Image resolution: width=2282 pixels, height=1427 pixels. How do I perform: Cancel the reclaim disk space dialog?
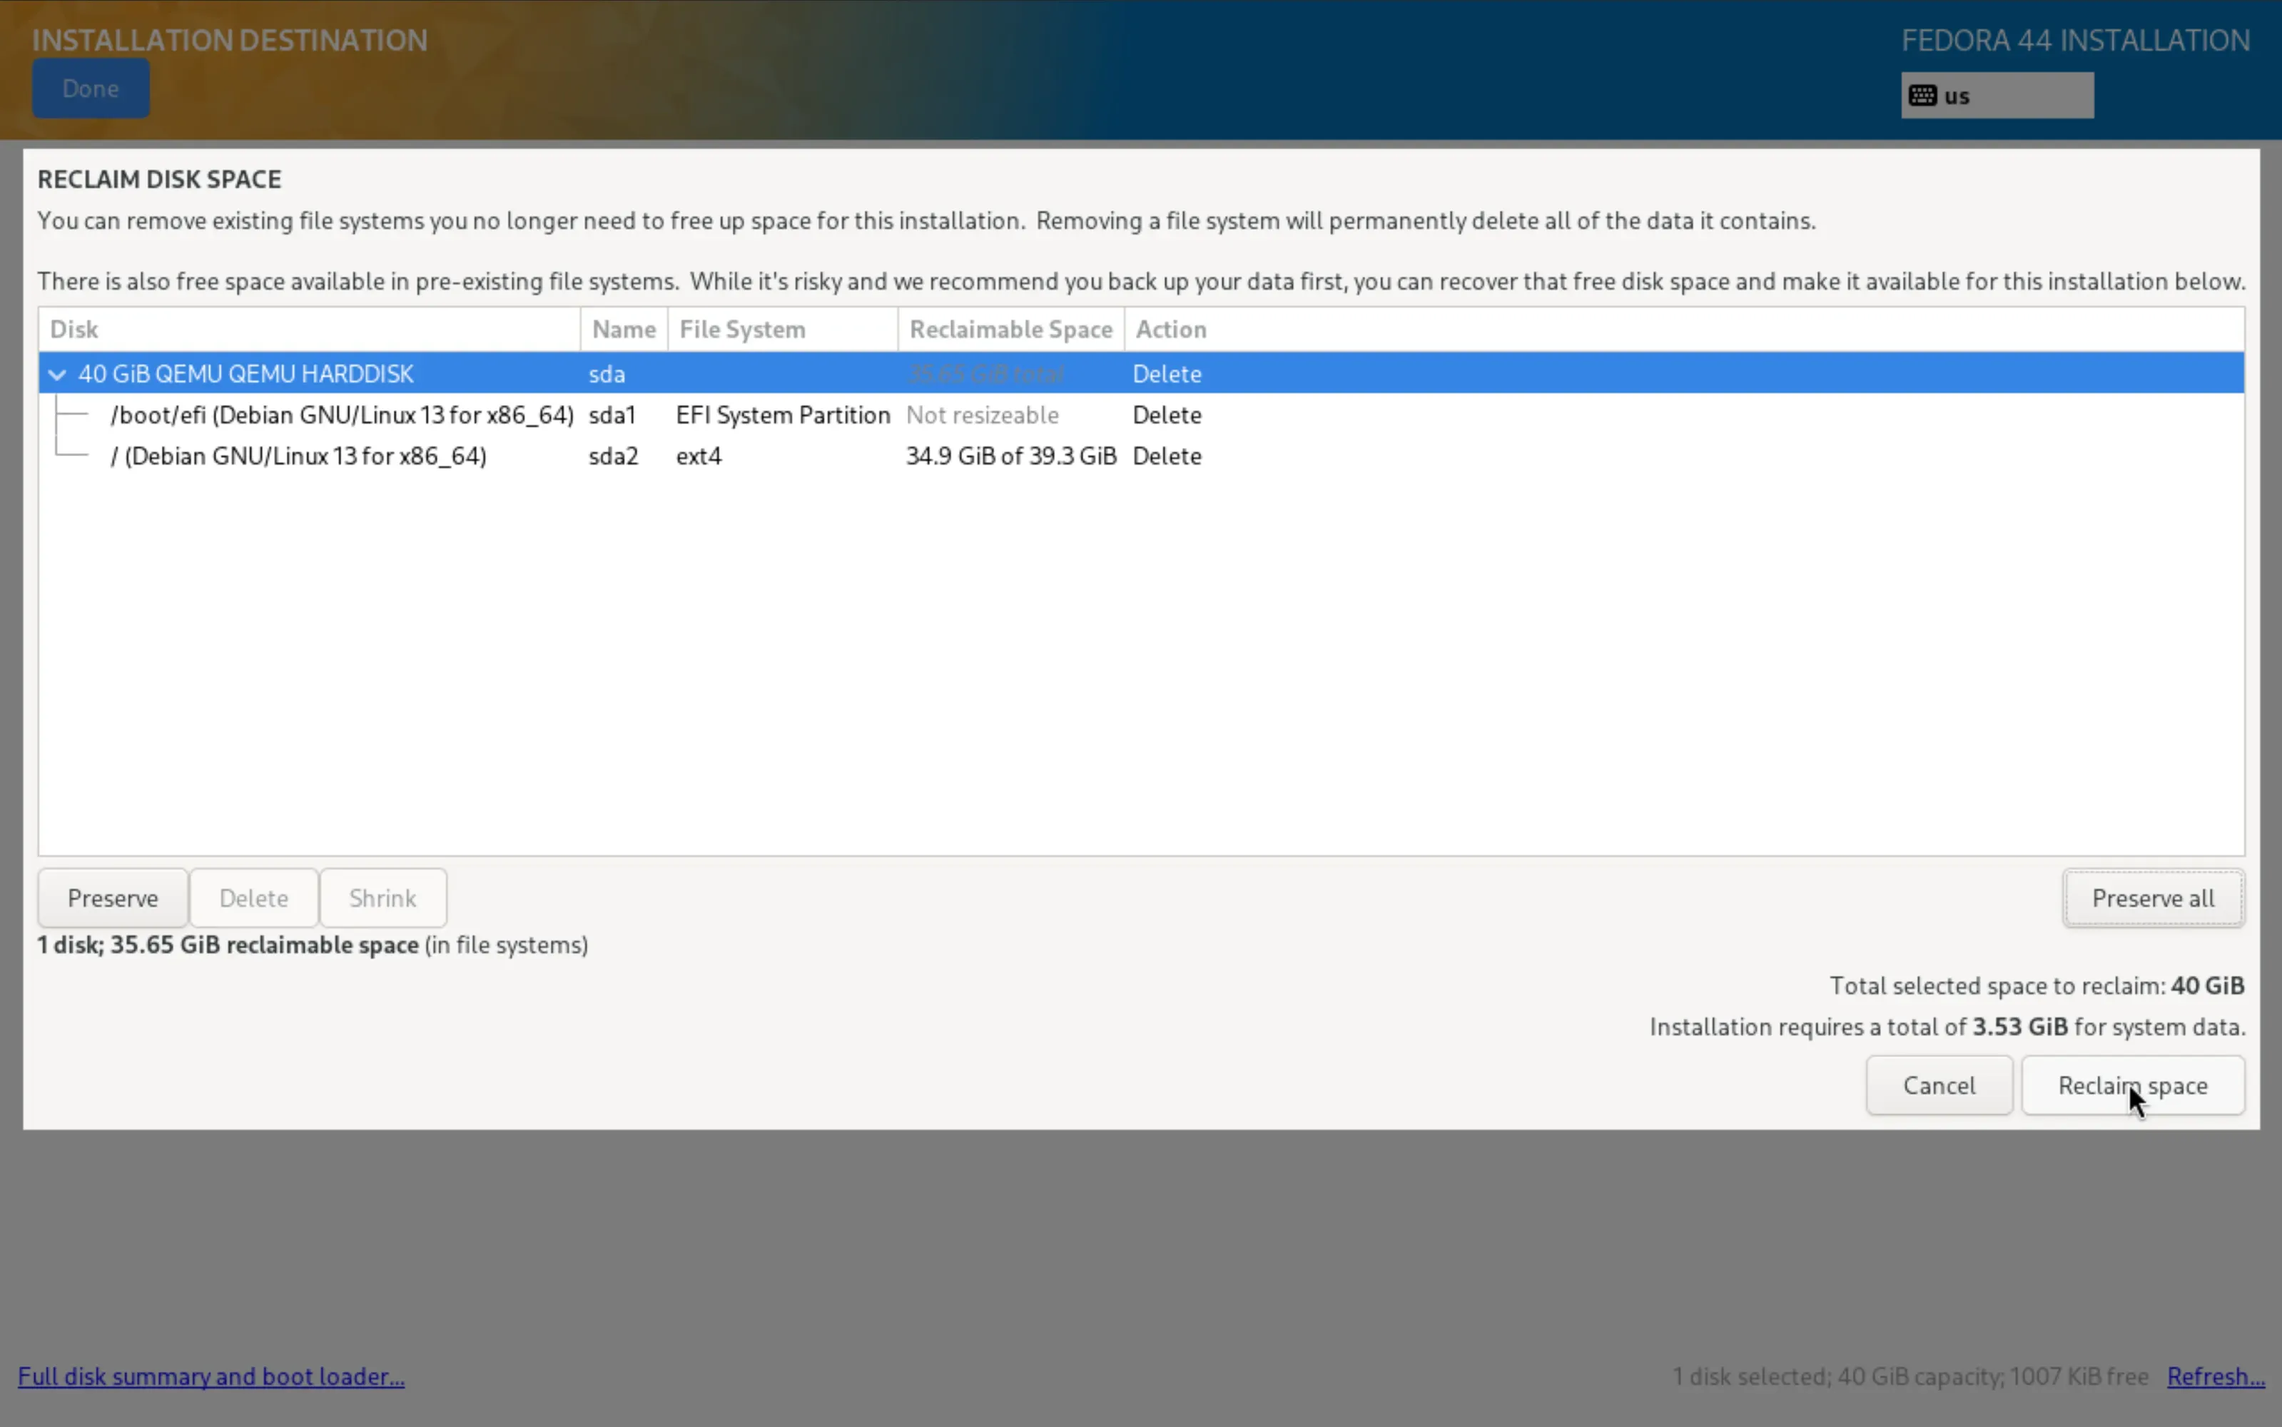click(1939, 1085)
